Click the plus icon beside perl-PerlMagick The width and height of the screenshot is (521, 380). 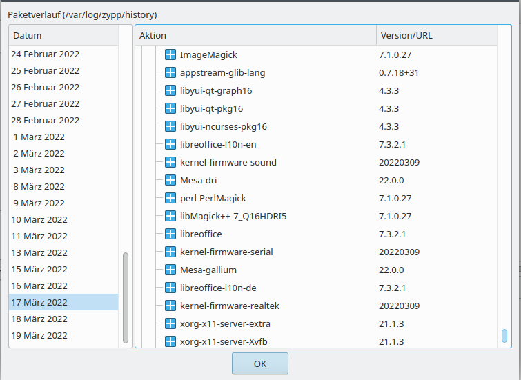coord(170,198)
